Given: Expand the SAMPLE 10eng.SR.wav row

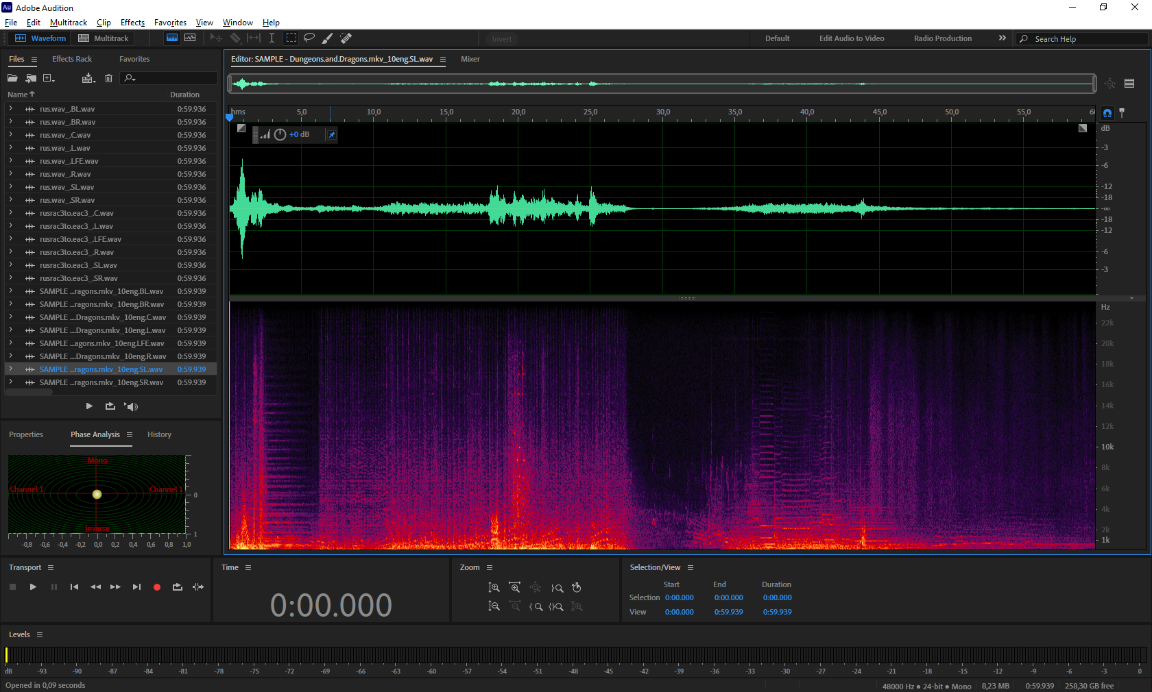Looking at the screenshot, I should (x=11, y=382).
